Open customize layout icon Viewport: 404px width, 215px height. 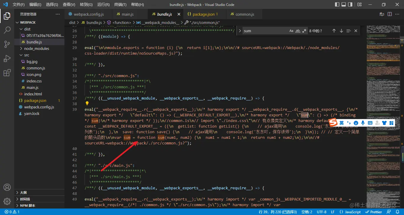(359, 4)
